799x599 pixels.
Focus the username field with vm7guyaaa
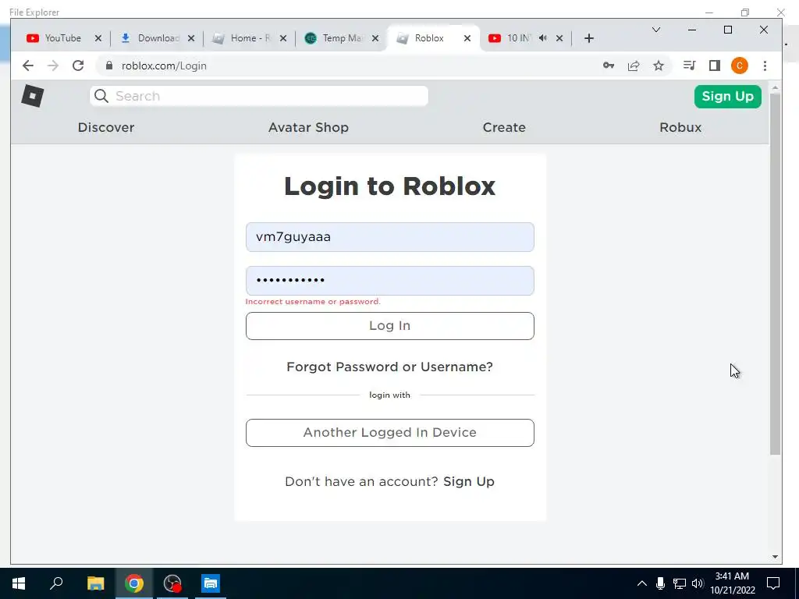coord(390,237)
